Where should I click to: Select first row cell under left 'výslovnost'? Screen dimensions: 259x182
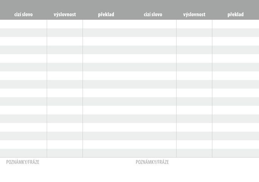pos(65,24)
